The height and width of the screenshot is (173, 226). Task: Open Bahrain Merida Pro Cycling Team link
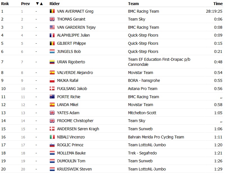[x=156, y=137]
